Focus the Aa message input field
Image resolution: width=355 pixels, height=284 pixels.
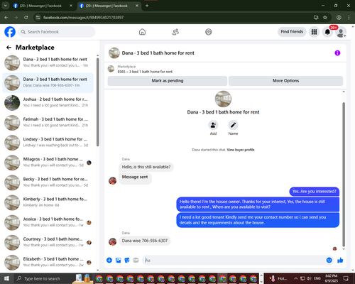234,261
